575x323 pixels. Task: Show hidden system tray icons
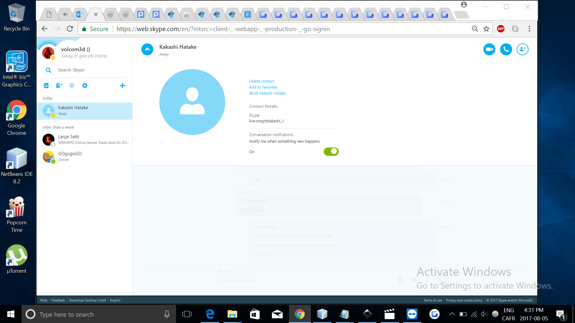pyautogui.click(x=452, y=314)
